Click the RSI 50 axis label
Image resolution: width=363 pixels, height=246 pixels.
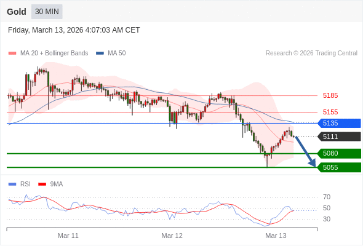click(x=327, y=208)
